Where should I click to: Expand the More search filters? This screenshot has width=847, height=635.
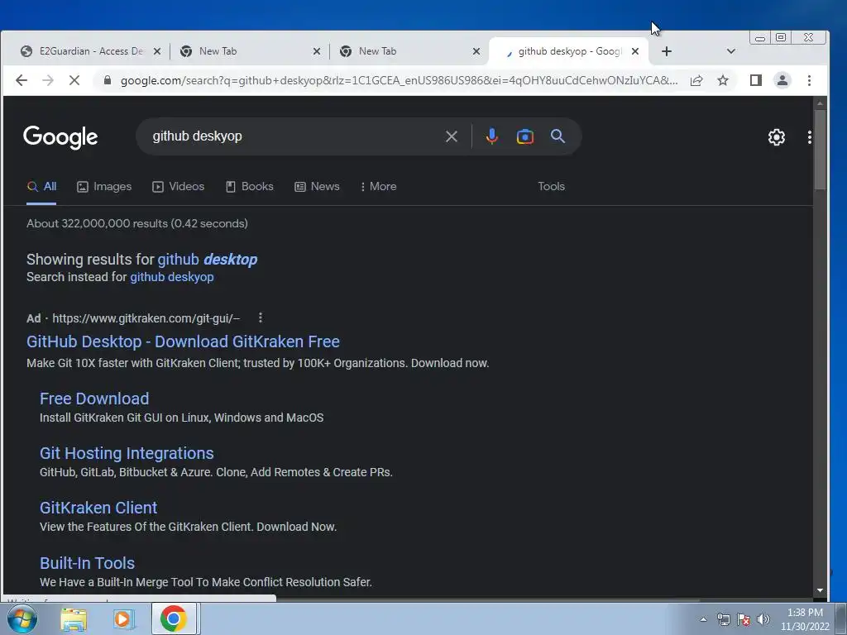click(378, 186)
